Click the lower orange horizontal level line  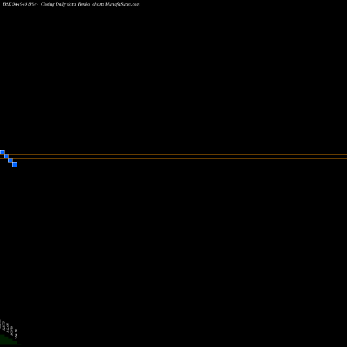coord(173,158)
